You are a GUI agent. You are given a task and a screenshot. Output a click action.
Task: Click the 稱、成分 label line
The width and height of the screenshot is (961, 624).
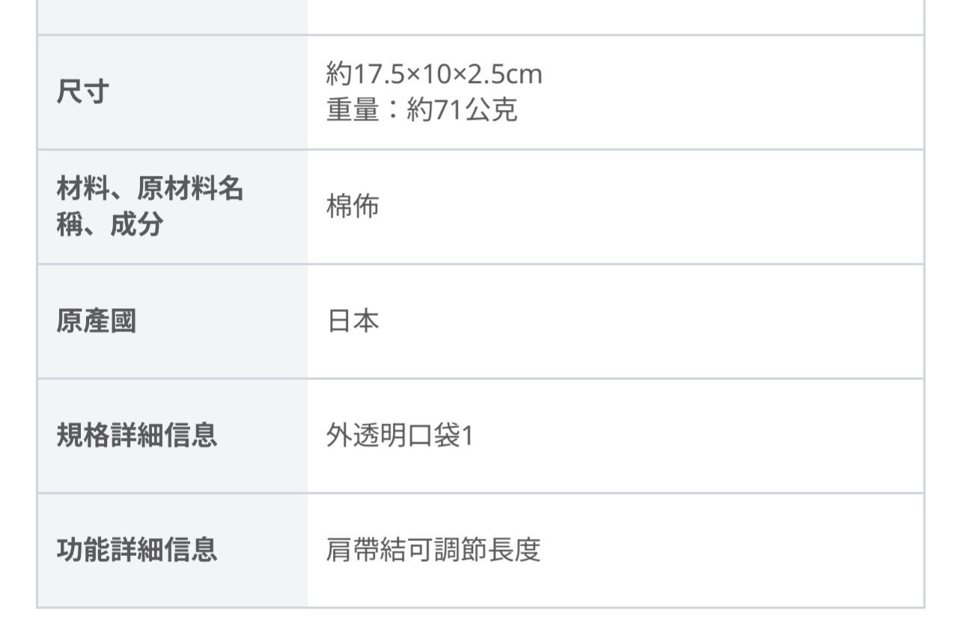pyautogui.click(x=110, y=224)
